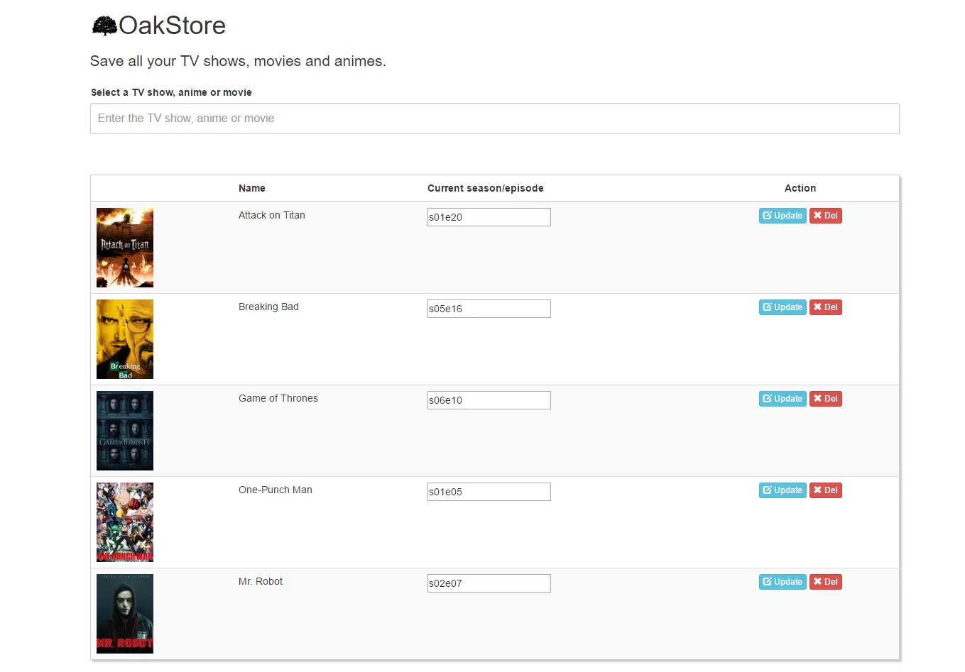Click the Breaking Bad poster thumbnail
This screenshot has height=672, width=965.
(x=125, y=339)
